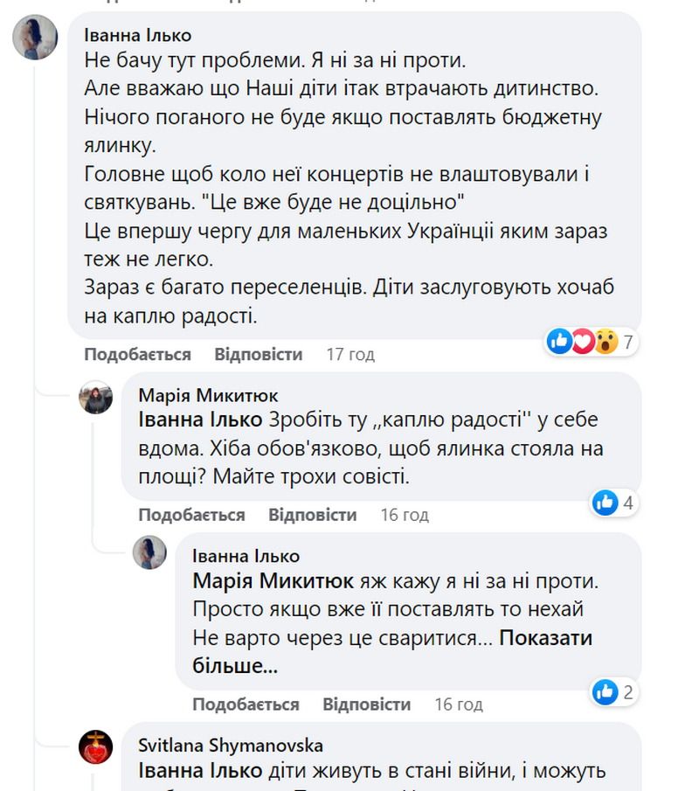Click Відповісти under Марія Микитюк's reply

(x=310, y=515)
